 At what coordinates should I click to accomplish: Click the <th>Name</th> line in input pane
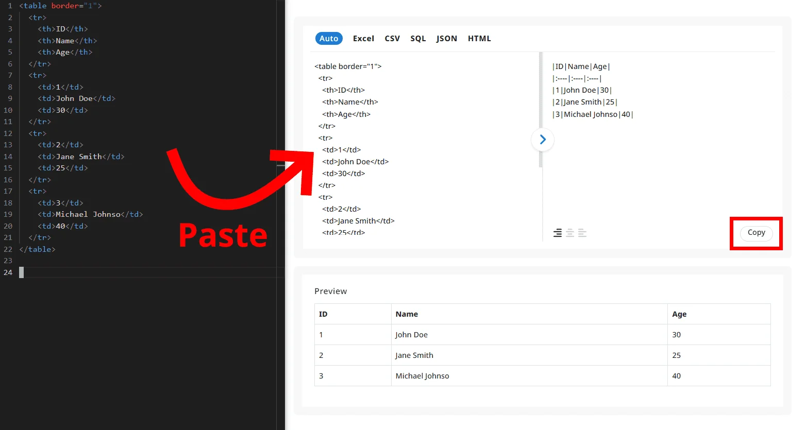point(350,102)
